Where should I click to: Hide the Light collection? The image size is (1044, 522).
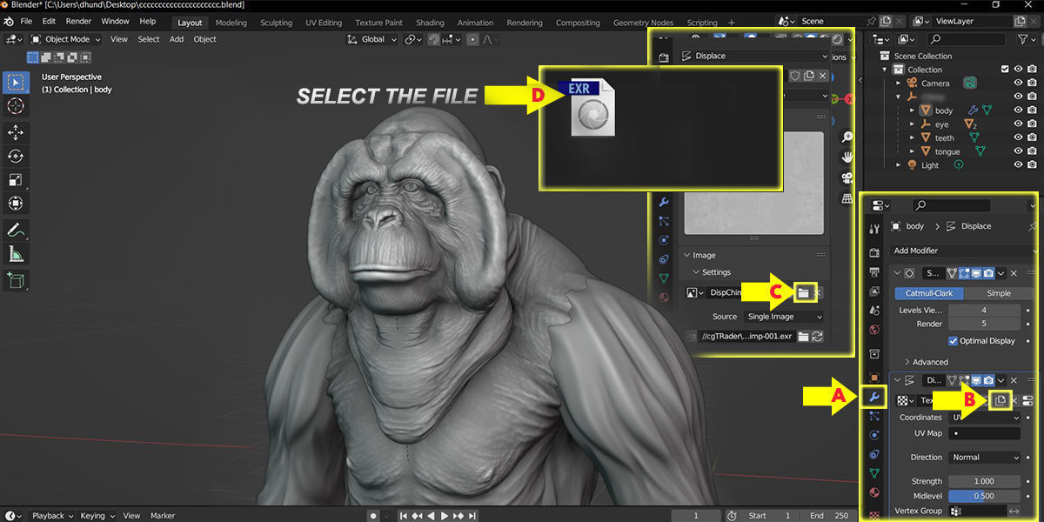click(1018, 165)
